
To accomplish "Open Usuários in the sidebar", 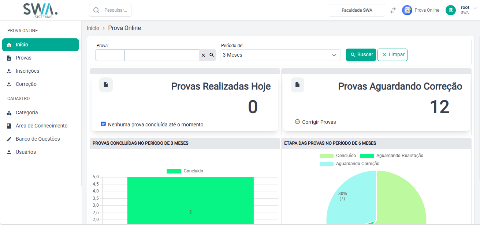I will pyautogui.click(x=40, y=152).
